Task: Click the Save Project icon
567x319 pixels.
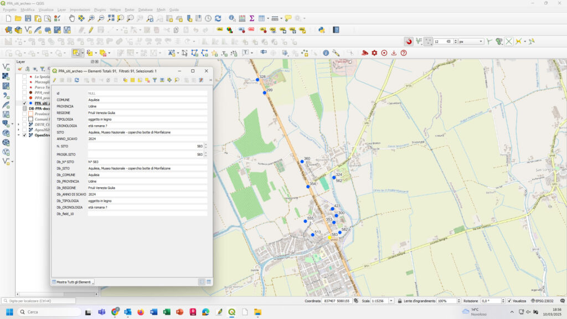Action: tap(28, 18)
